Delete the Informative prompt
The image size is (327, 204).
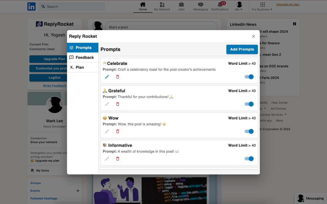pyautogui.click(x=118, y=159)
